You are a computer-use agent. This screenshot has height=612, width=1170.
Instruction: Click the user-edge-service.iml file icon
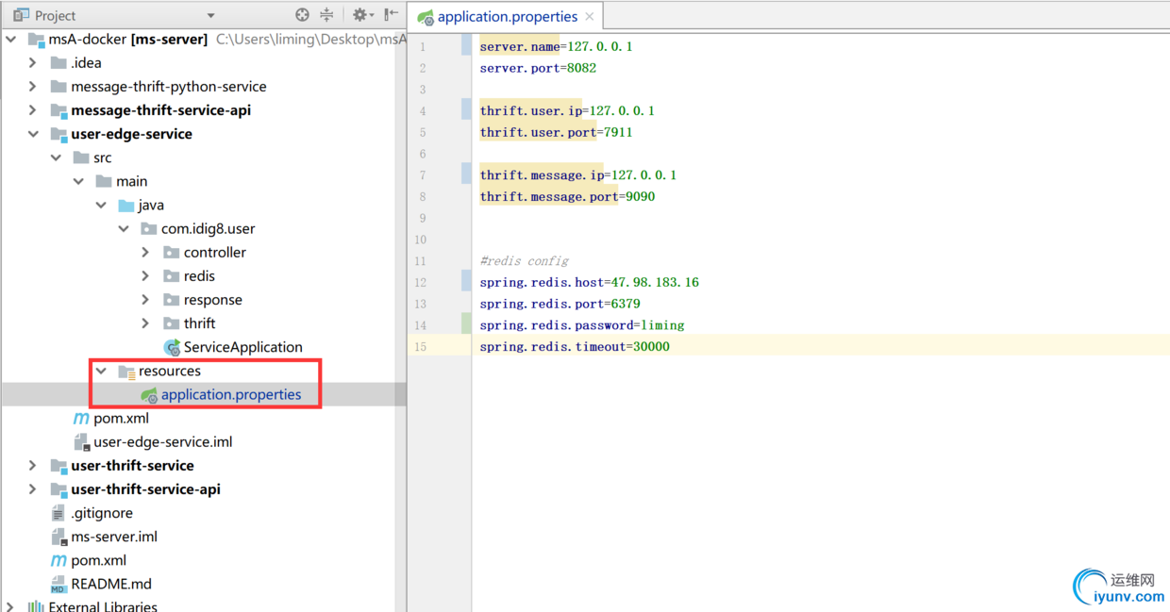point(81,442)
